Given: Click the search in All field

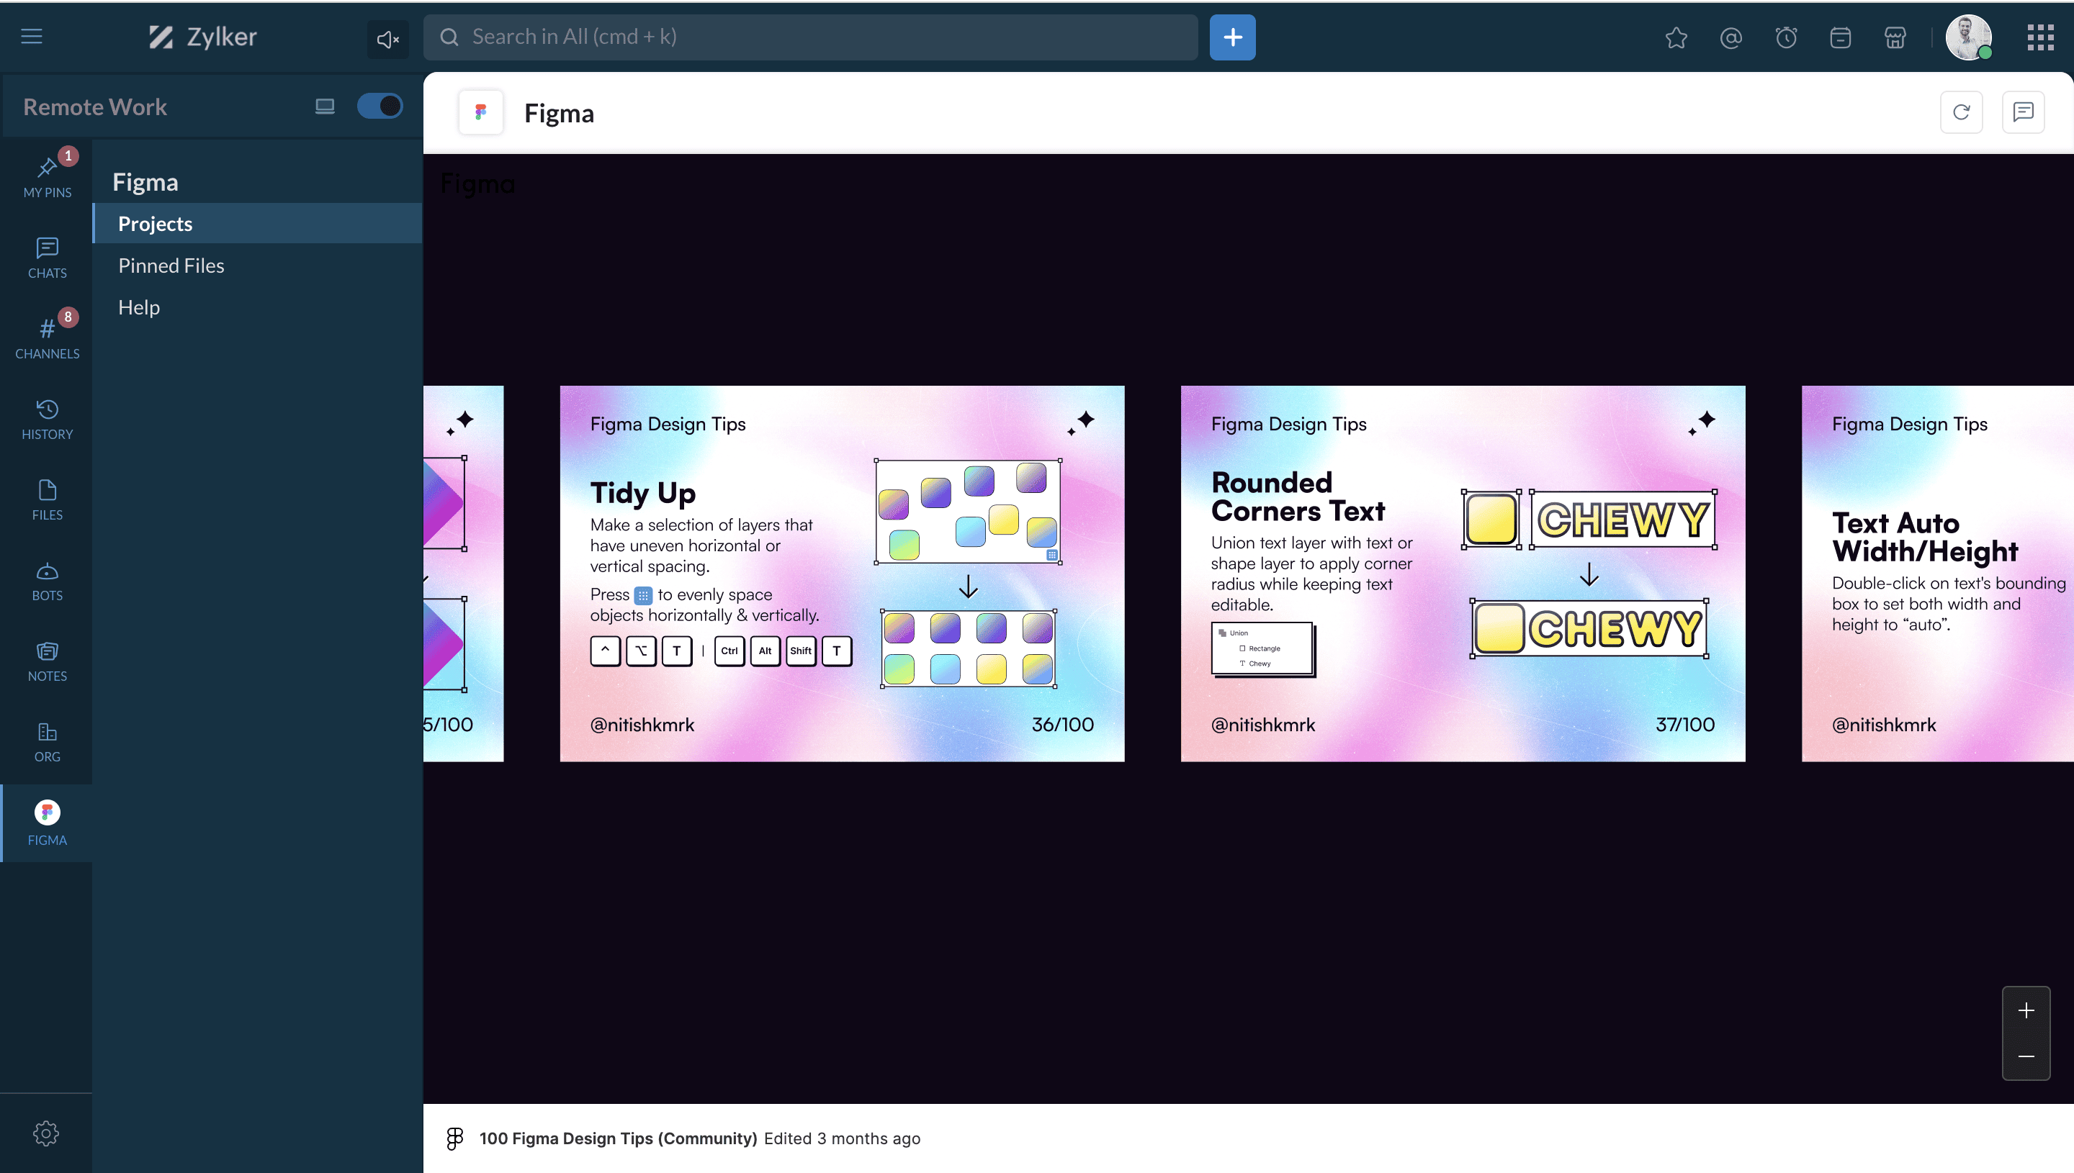Looking at the screenshot, I should (810, 37).
